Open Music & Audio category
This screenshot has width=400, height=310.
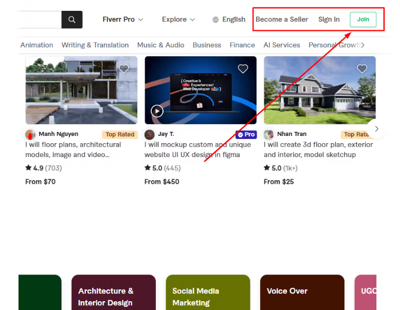[x=161, y=45]
